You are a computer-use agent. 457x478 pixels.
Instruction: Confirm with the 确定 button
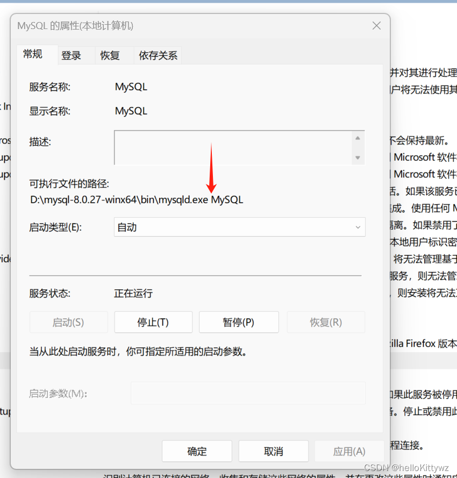click(197, 451)
